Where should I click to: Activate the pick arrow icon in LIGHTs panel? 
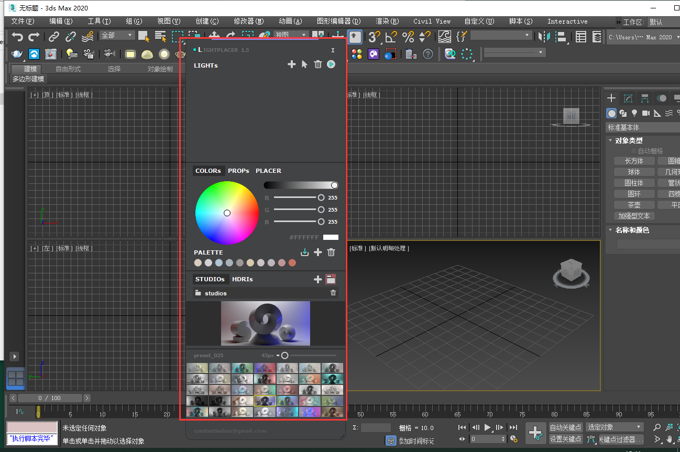[304, 64]
